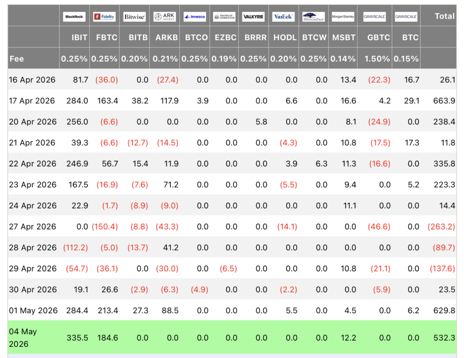Click the 117.9 ARKB value
The width and height of the screenshot is (464, 358).
tap(169, 101)
